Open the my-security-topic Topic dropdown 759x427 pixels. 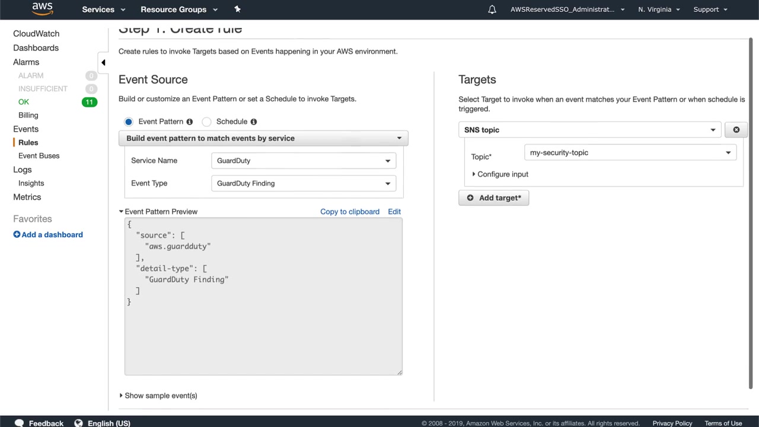point(630,152)
